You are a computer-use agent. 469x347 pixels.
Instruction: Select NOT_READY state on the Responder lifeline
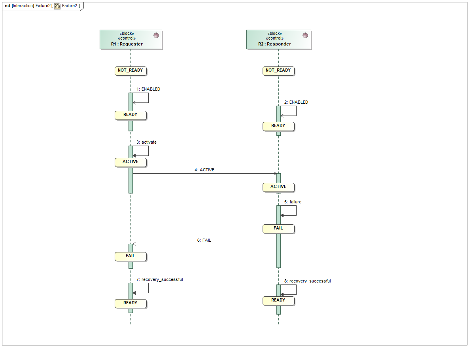click(278, 71)
